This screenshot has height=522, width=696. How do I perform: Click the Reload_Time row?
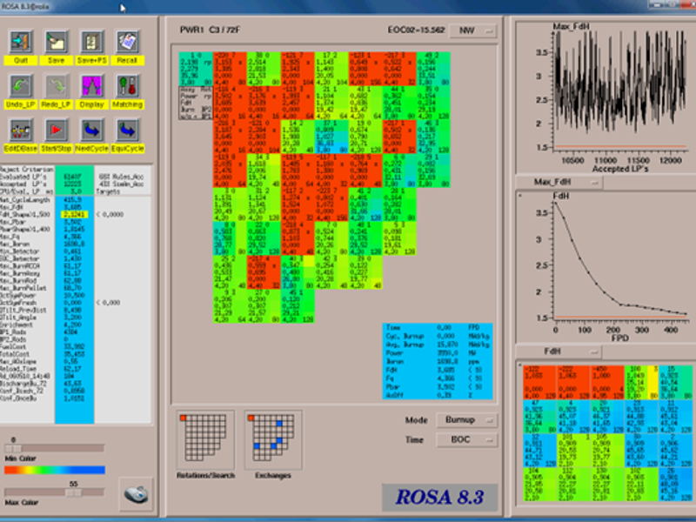(76, 369)
